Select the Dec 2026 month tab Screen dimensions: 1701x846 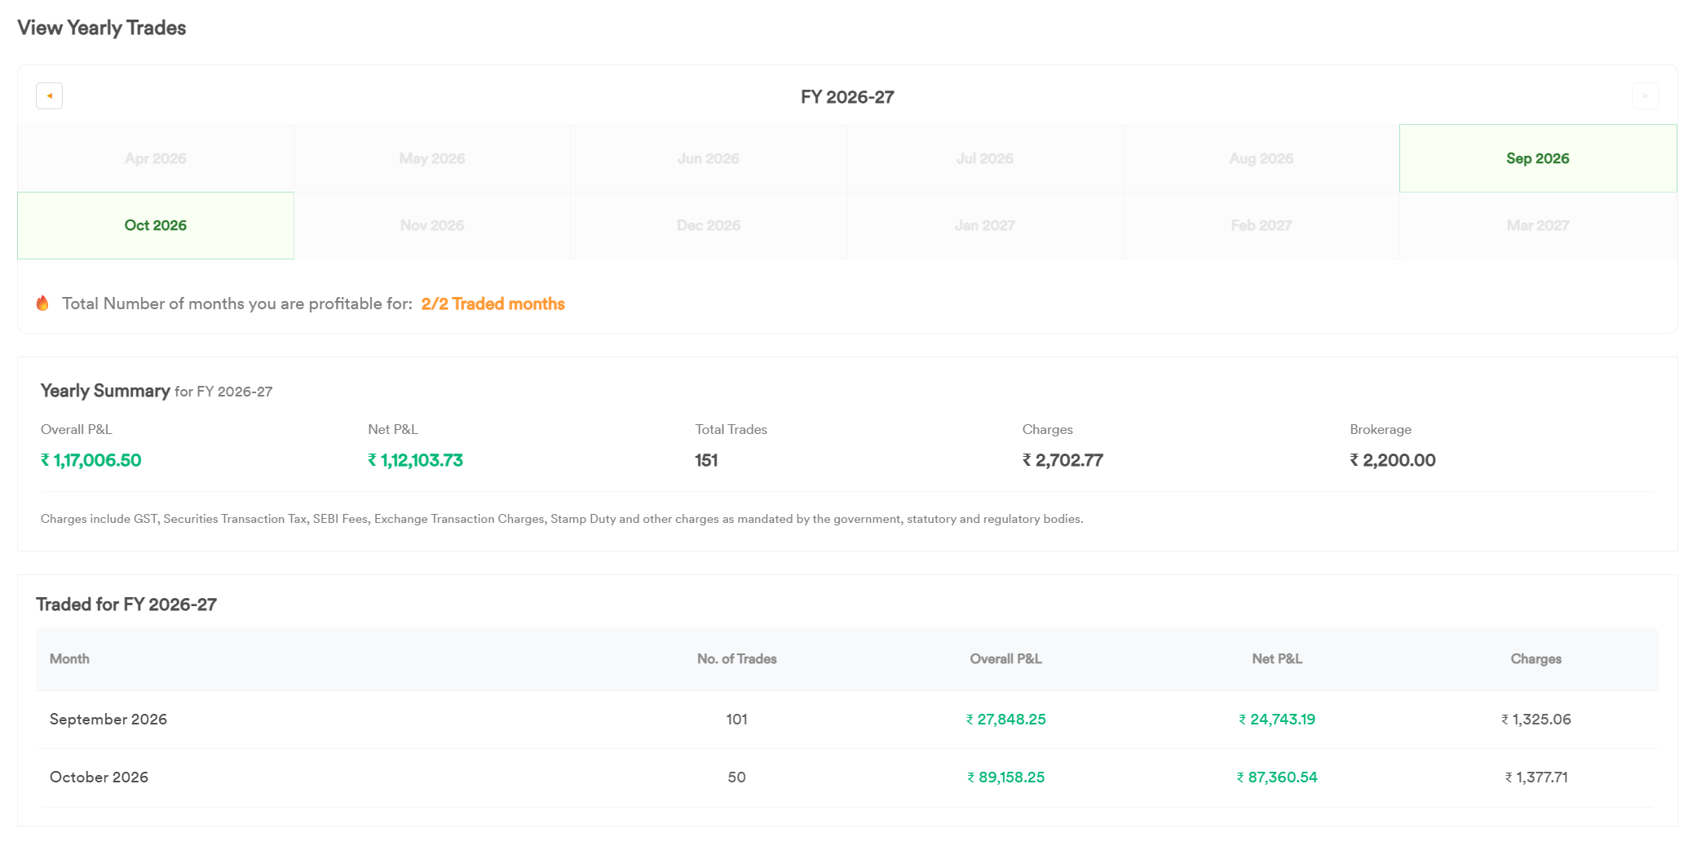709,225
